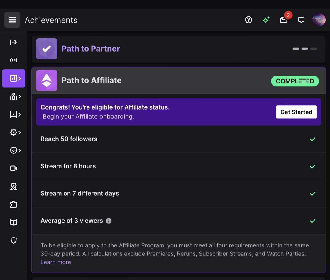Click the Stream on 7 different days checkmark
The image size is (330, 280).
312,194
